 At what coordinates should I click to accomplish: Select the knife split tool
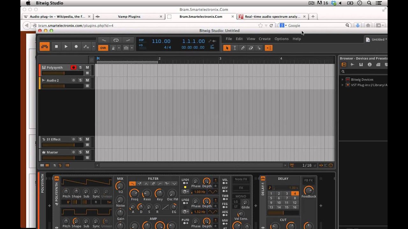pyautogui.click(x=259, y=48)
